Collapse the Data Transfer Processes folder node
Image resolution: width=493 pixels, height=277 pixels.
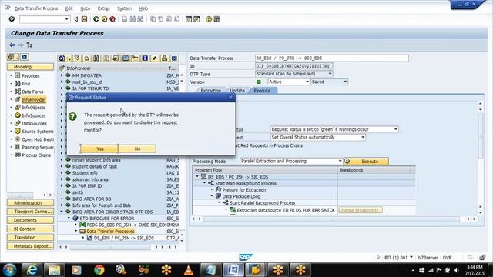(x=76, y=231)
